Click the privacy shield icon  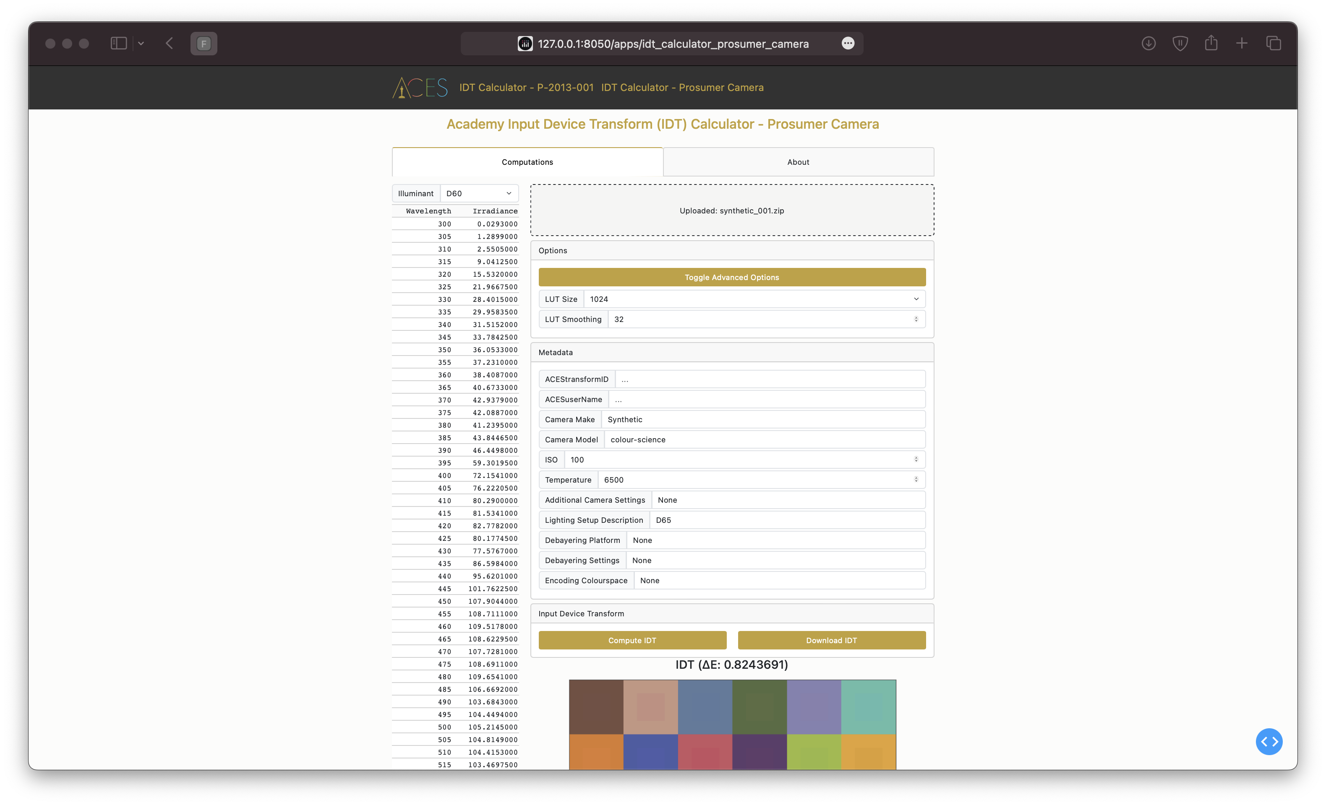point(1180,44)
